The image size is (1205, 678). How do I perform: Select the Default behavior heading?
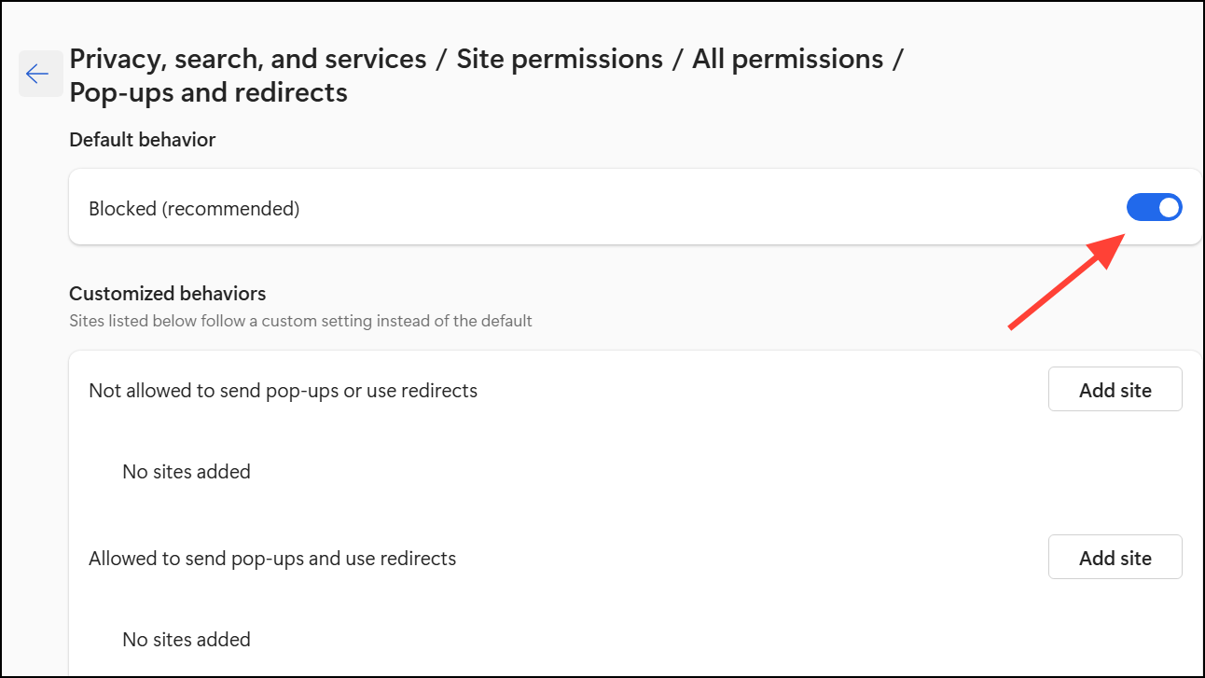tap(142, 140)
